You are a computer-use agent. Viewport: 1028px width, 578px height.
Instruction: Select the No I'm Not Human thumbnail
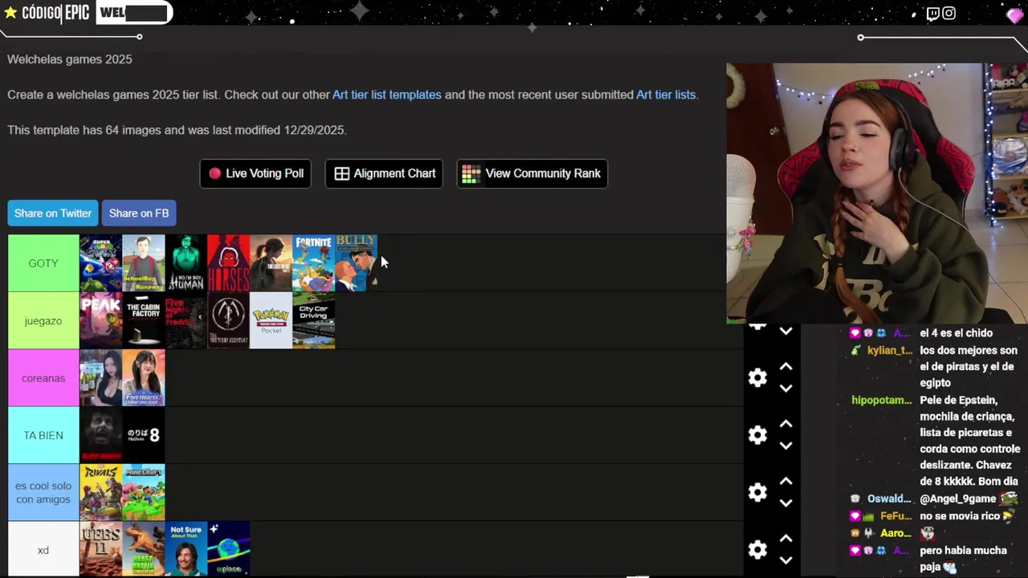(186, 263)
